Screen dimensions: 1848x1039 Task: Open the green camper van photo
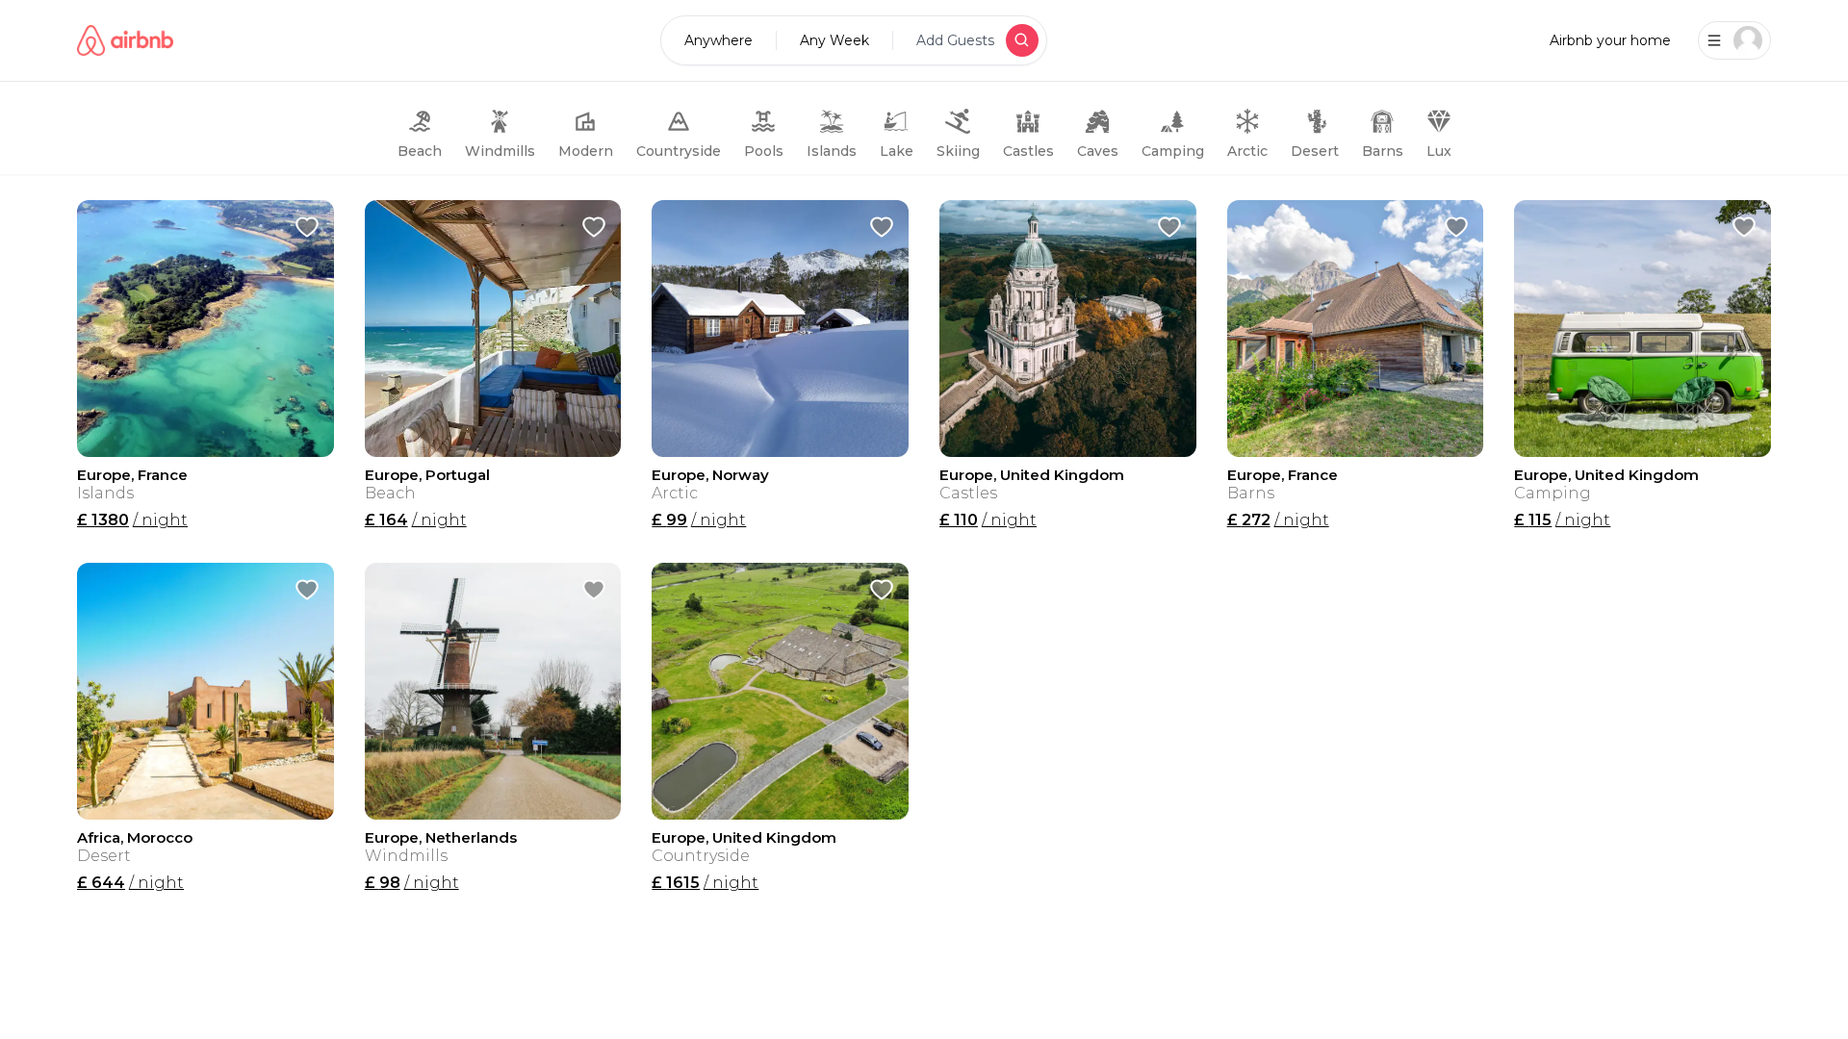tap(1642, 328)
